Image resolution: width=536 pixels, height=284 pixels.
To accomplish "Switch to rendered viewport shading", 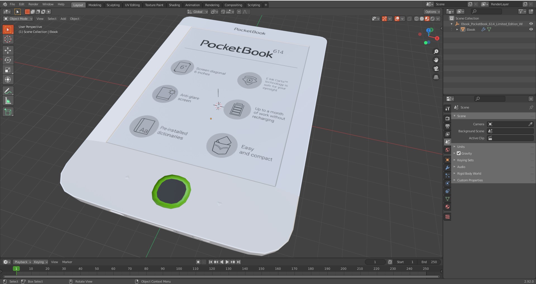I will (432, 19).
